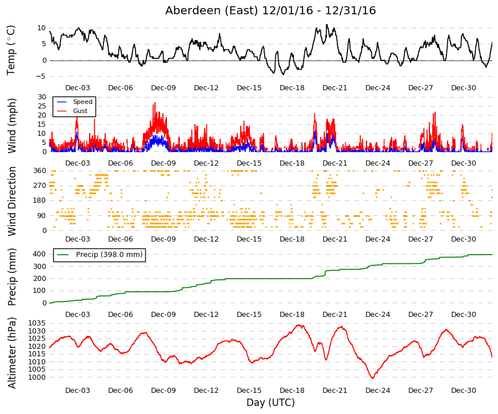The height and width of the screenshot is (414, 498).
Task: Click Dec-27 tick under precipitation chart
Action: [420, 315]
